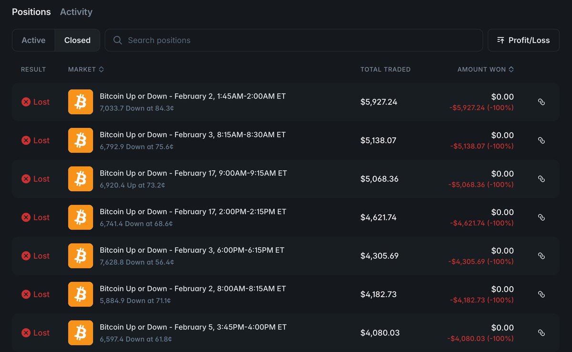Image resolution: width=572 pixels, height=352 pixels.
Task: Sort by Market column arrows
Action: click(x=101, y=70)
